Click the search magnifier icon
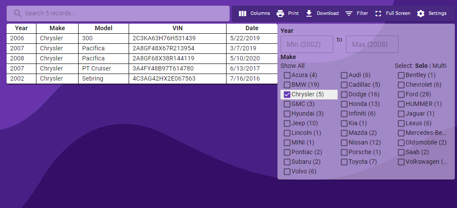The image size is (457, 208). click(18, 14)
